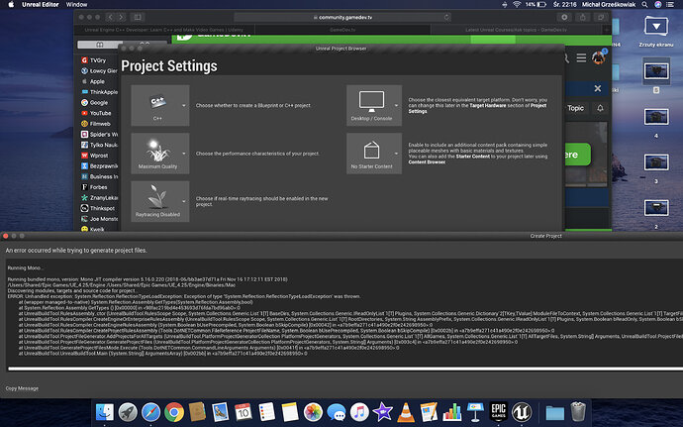
Task: Open the Unreal Editor menu
Action: coord(40,4)
